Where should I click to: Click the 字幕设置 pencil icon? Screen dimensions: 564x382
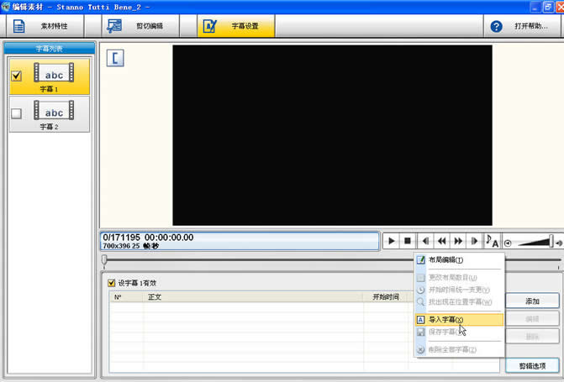click(x=209, y=26)
